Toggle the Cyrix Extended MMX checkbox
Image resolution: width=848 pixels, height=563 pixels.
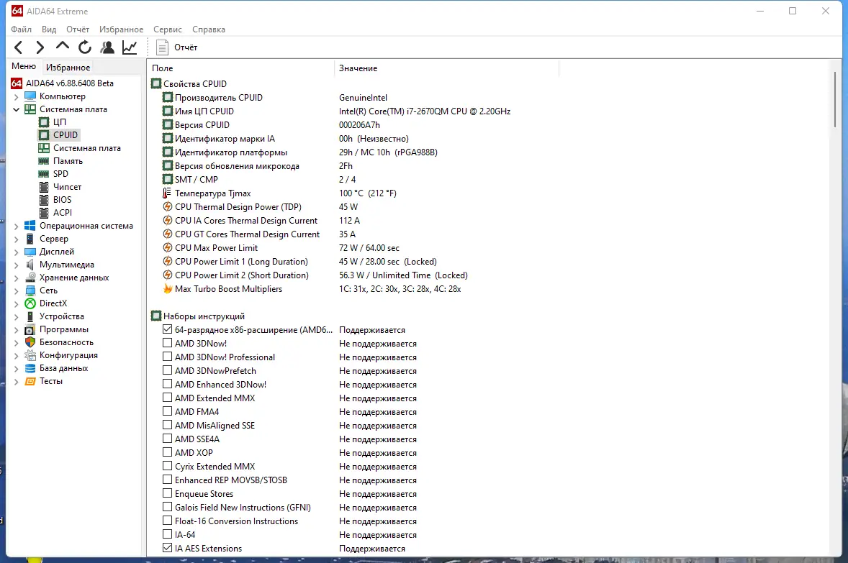167,466
